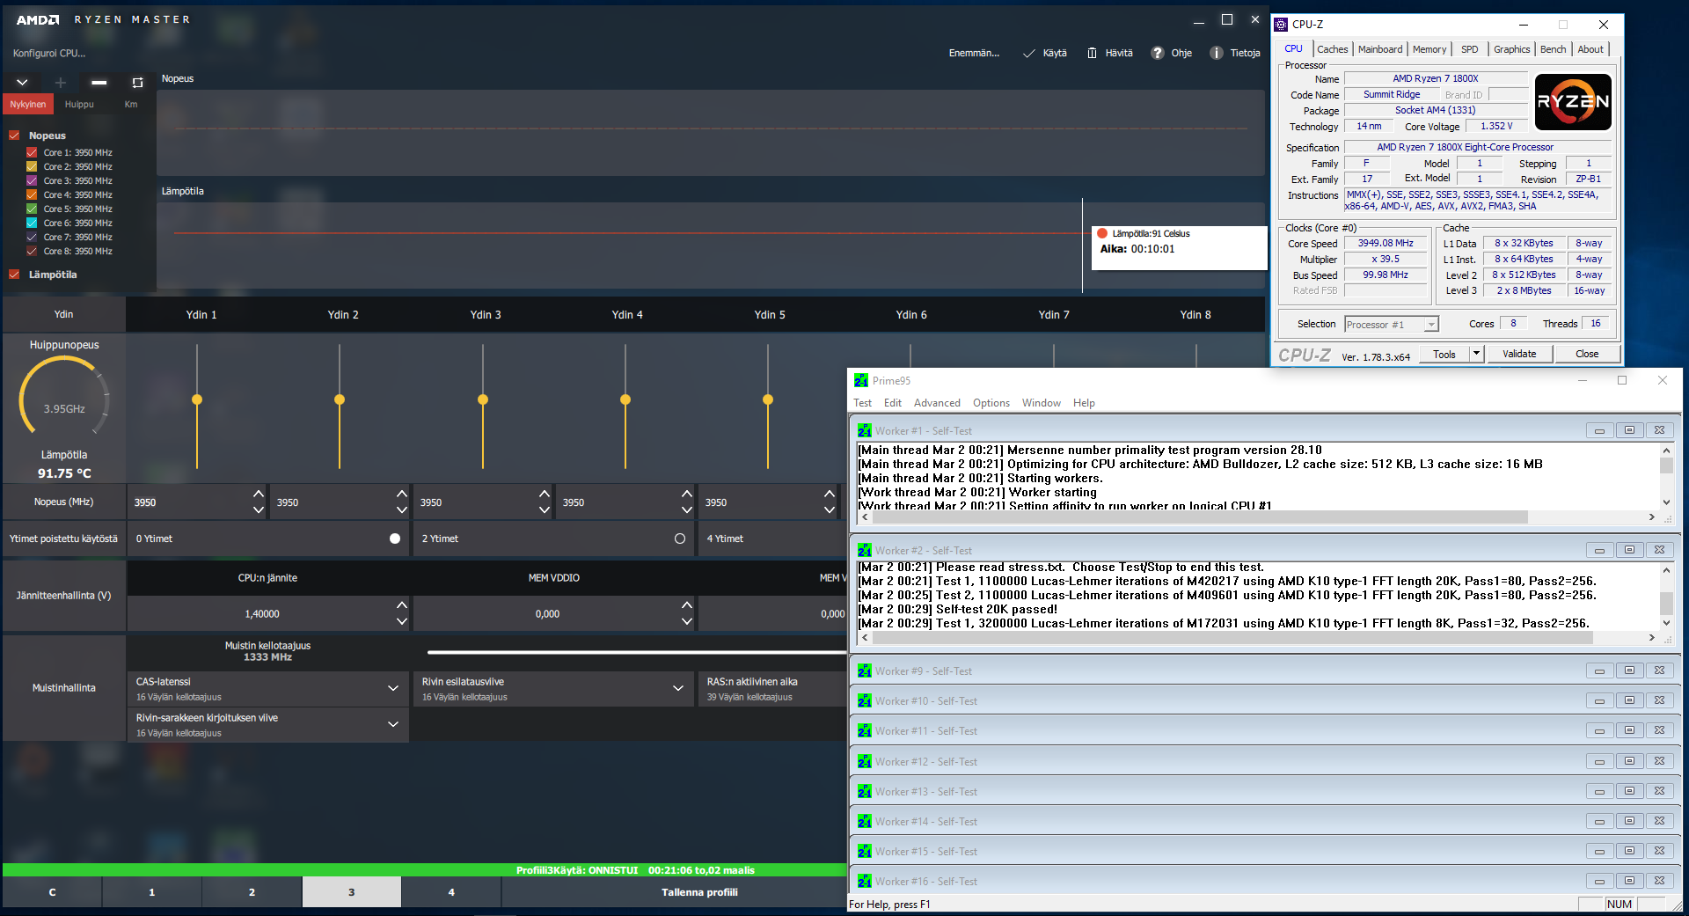Switch to CPU-Z Bench tab
The width and height of the screenshot is (1689, 916).
coord(1553,49)
